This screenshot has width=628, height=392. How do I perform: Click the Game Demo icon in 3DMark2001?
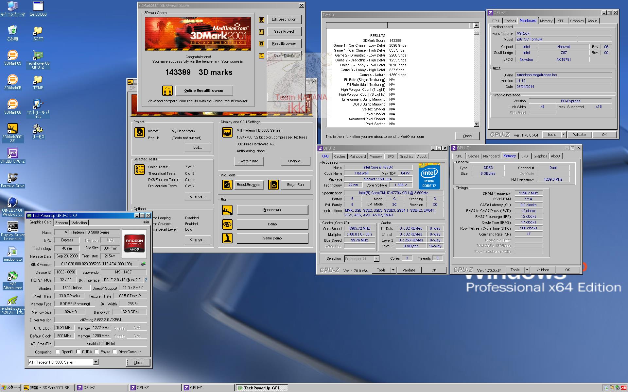(227, 238)
